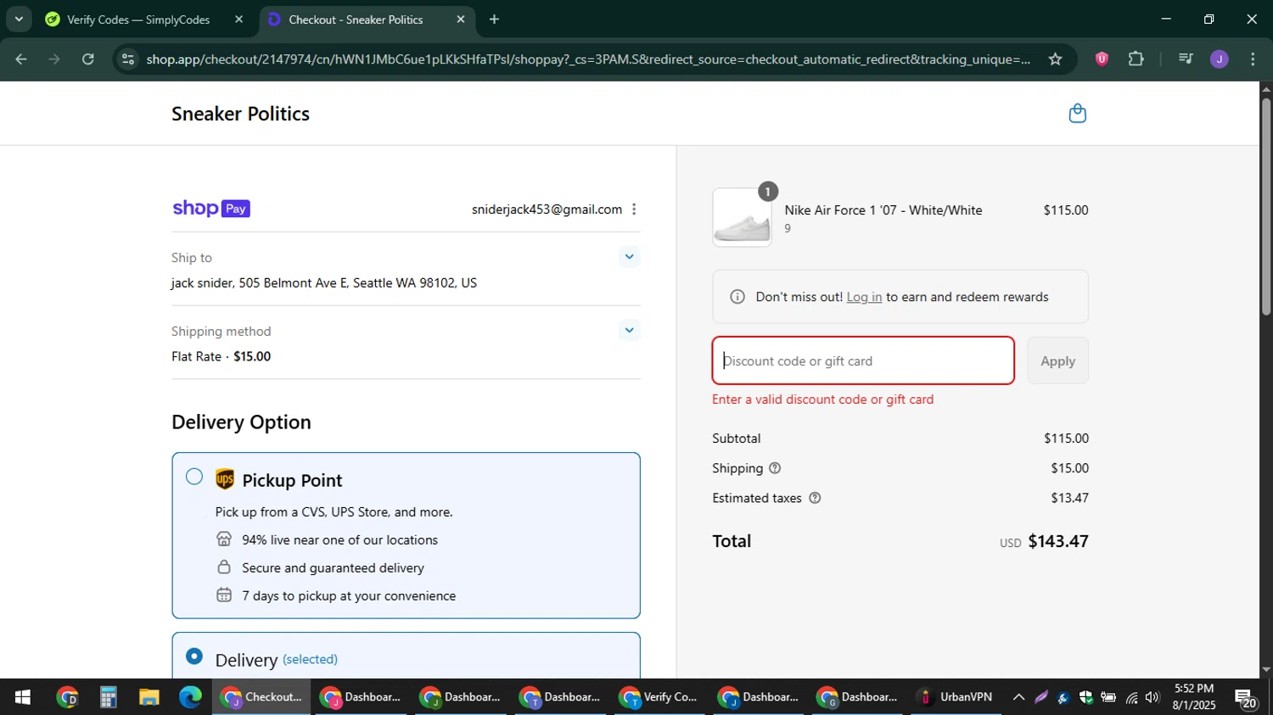Click the shipping help question mark icon
This screenshot has width=1273, height=715.
[x=775, y=468]
